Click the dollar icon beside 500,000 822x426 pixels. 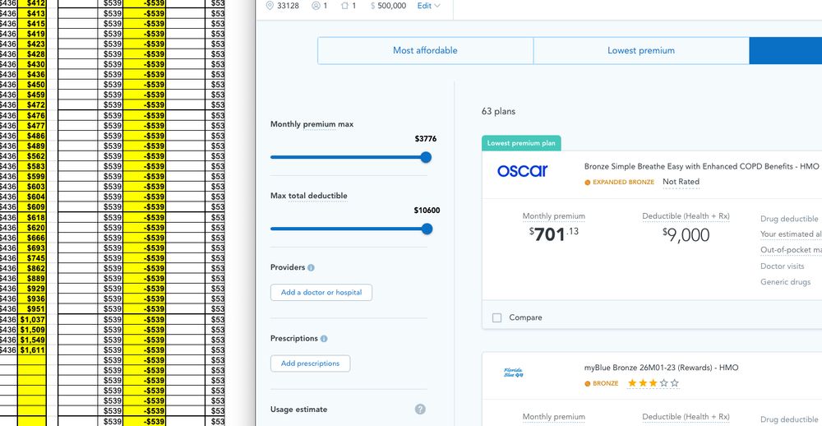[372, 6]
